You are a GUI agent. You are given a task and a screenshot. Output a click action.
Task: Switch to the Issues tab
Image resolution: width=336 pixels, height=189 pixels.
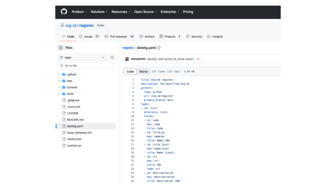pyautogui.click(x=89, y=36)
